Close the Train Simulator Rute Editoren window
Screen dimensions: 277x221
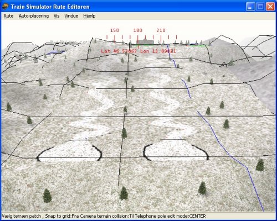click(x=270, y=7)
